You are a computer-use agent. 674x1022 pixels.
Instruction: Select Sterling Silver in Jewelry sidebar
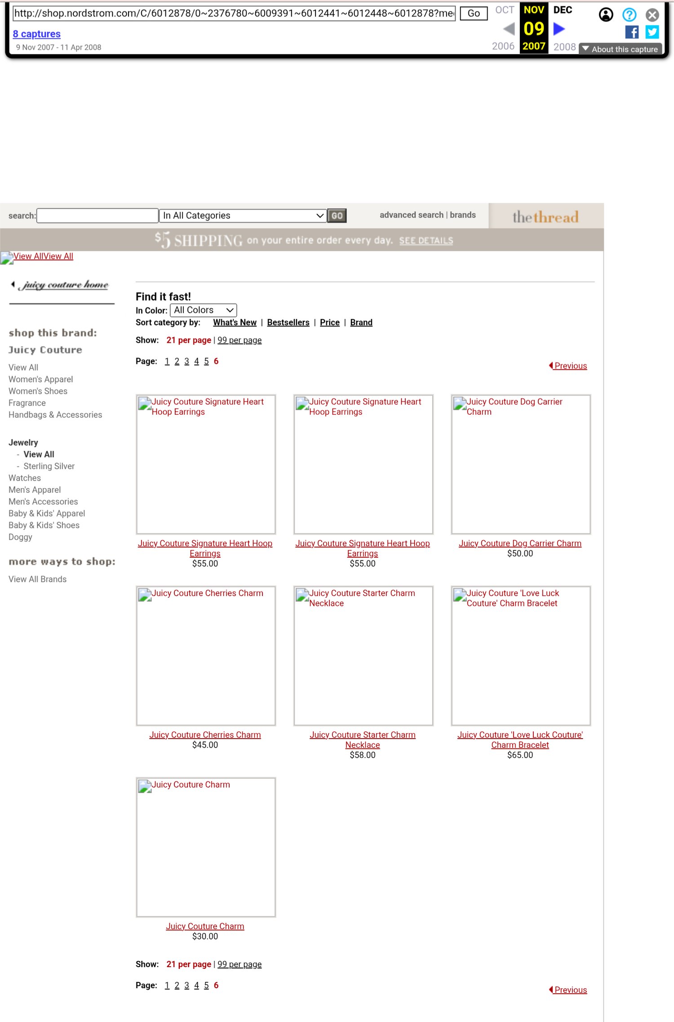(49, 466)
